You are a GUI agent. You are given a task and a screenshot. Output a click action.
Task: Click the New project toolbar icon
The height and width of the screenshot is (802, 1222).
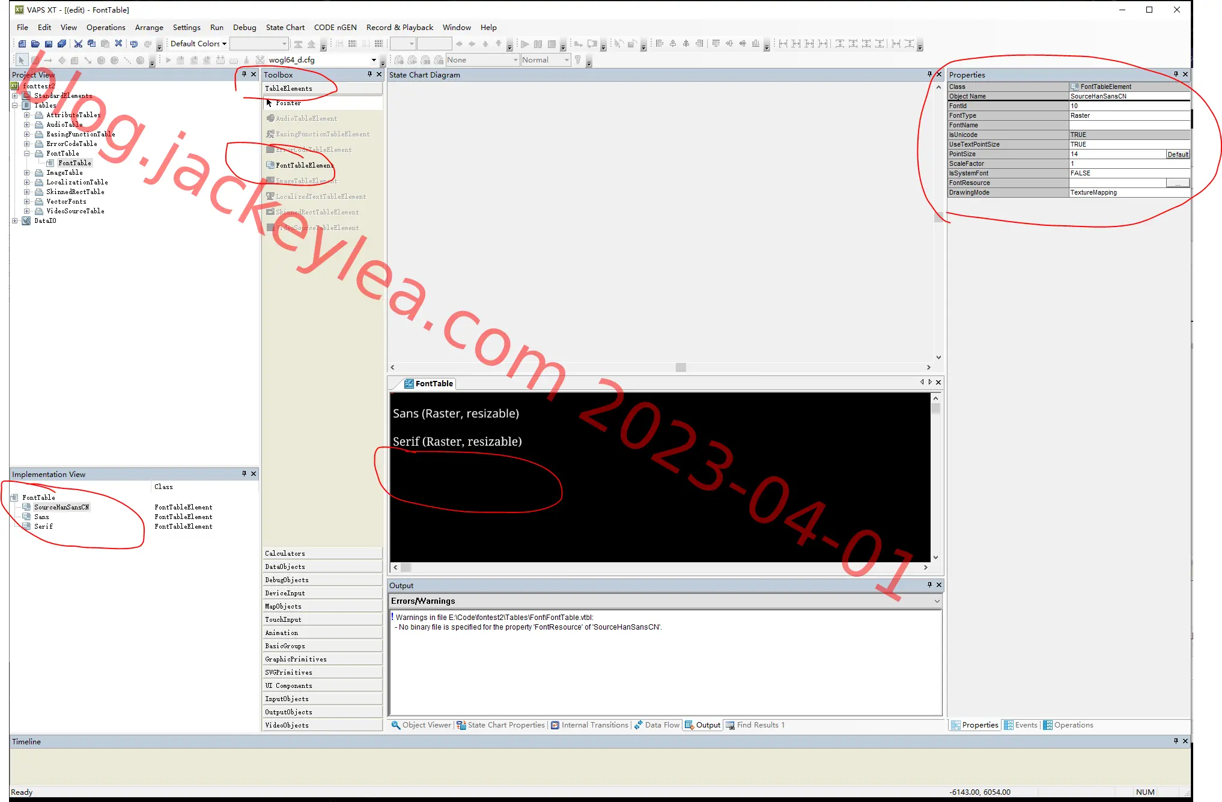coord(22,44)
